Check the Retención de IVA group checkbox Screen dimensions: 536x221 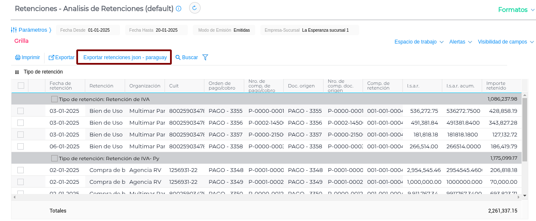tap(54, 99)
